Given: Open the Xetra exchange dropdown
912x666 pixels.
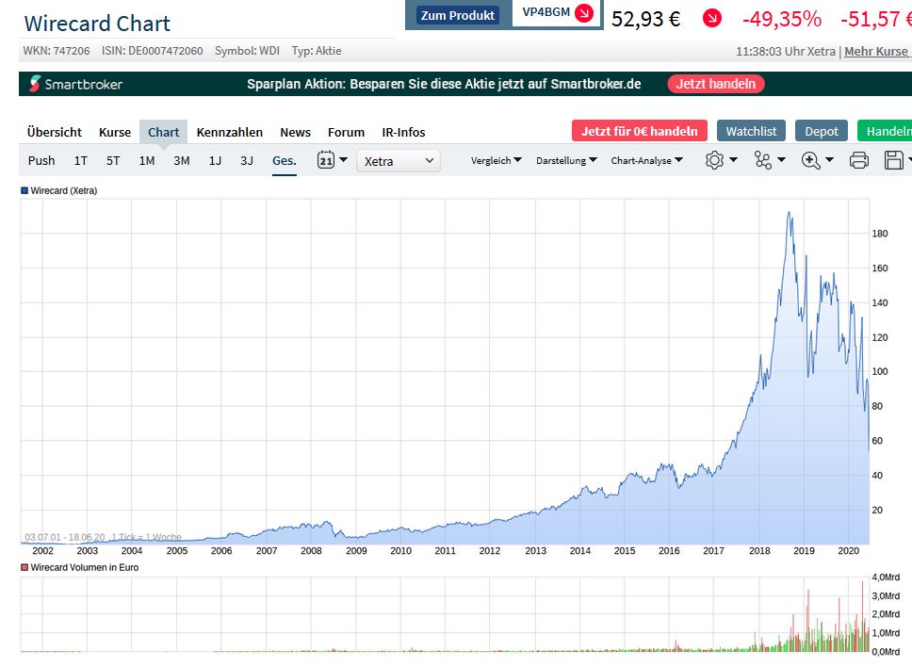Looking at the screenshot, I should click(399, 161).
